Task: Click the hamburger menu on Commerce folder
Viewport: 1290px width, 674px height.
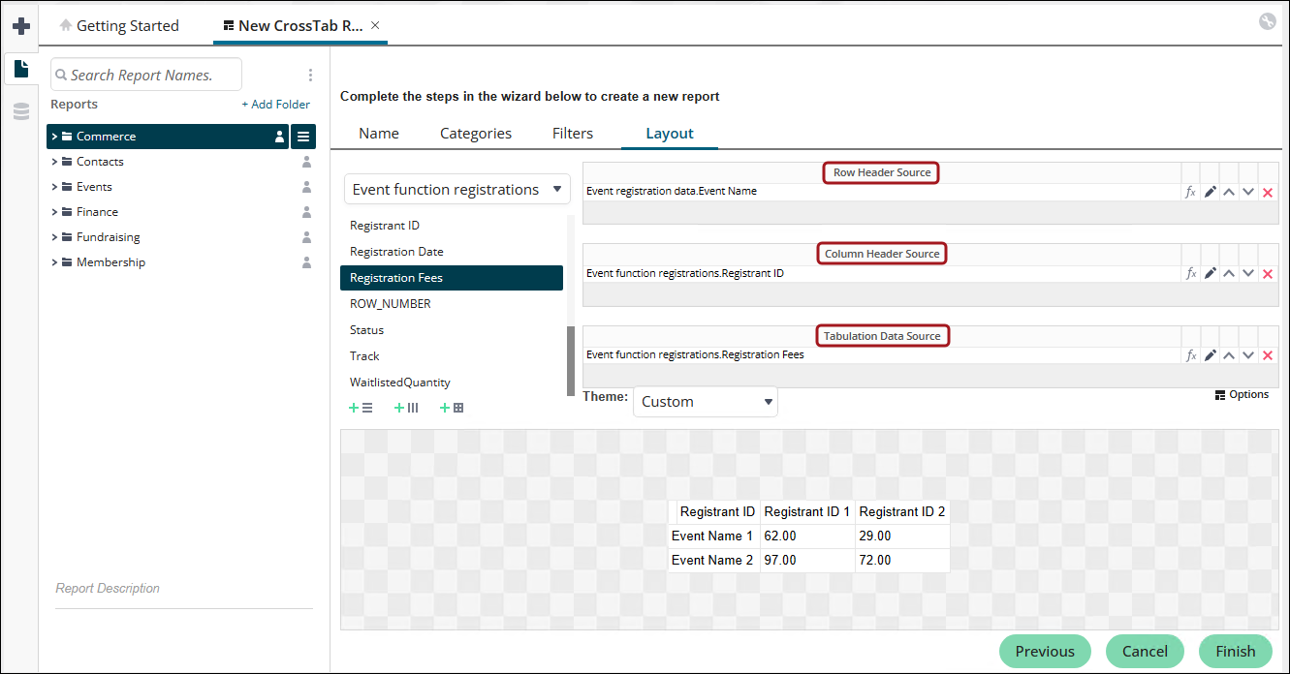Action: (303, 137)
